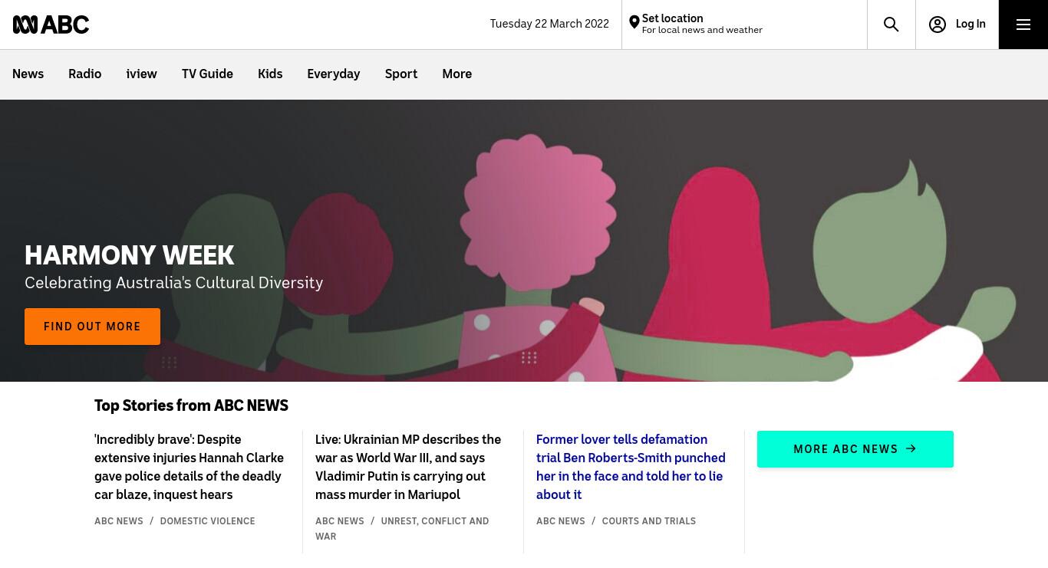Open the Ben Roberts-Smith defamation story
Screen dimensions: 1048x568
631,467
